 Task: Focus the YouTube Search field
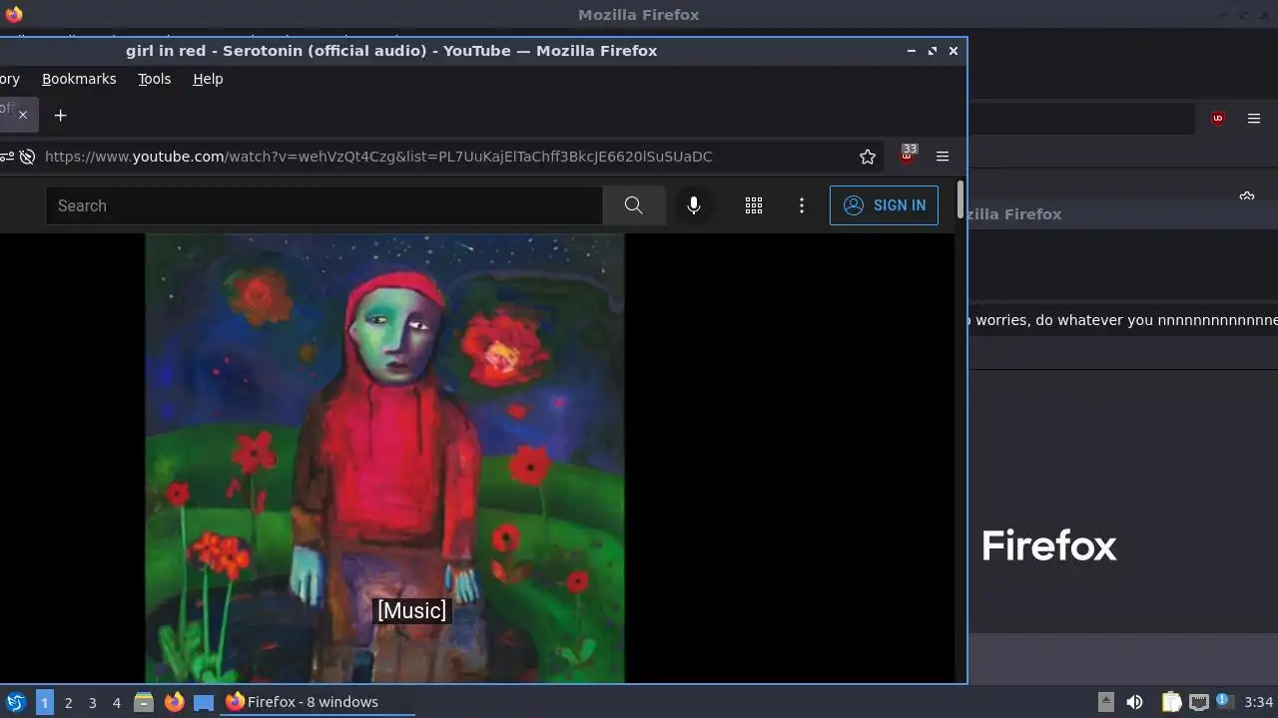click(323, 205)
